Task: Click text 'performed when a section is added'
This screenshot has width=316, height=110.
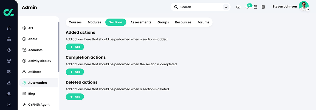Action: click(x=141, y=39)
